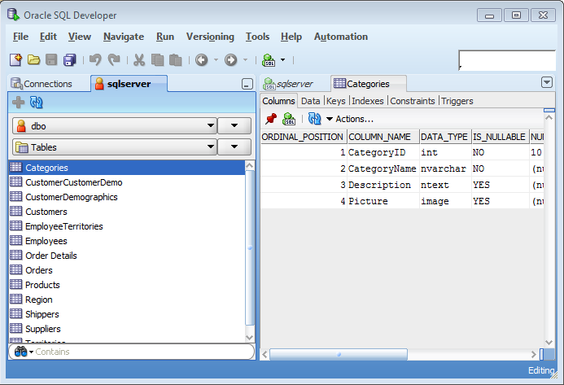Sort by the COLUMN_NAME header
Viewport: 564px width, 385px height.
point(383,137)
